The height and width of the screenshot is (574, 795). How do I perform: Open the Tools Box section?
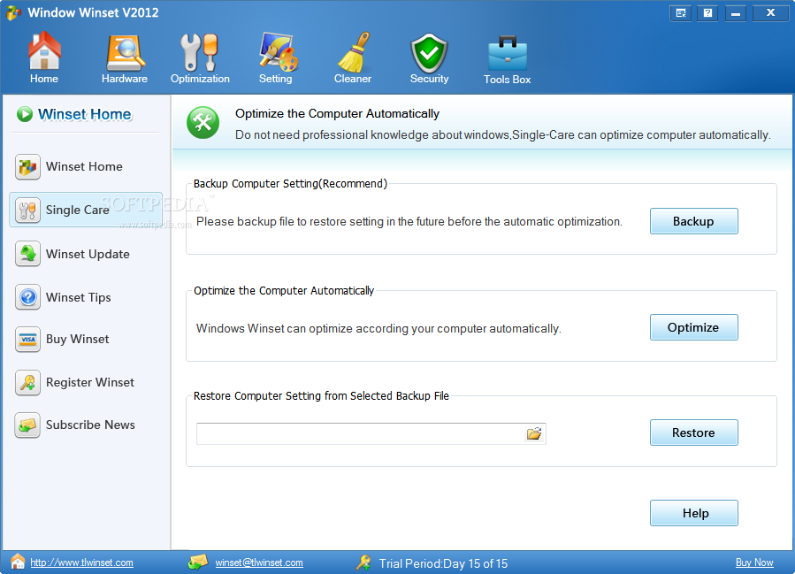507,58
